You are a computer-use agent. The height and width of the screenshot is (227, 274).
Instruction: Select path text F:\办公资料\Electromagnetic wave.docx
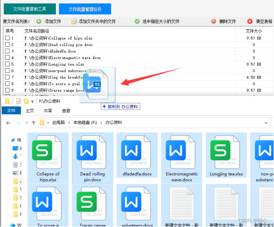click(x=63, y=58)
